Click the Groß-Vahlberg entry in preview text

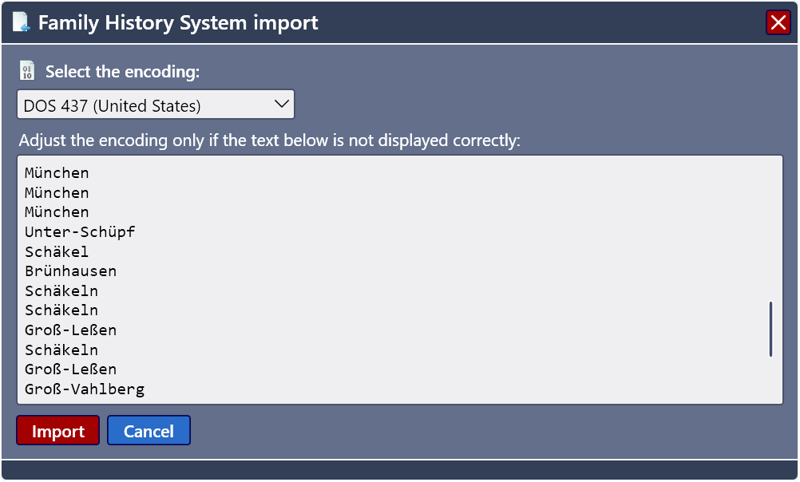[84, 389]
